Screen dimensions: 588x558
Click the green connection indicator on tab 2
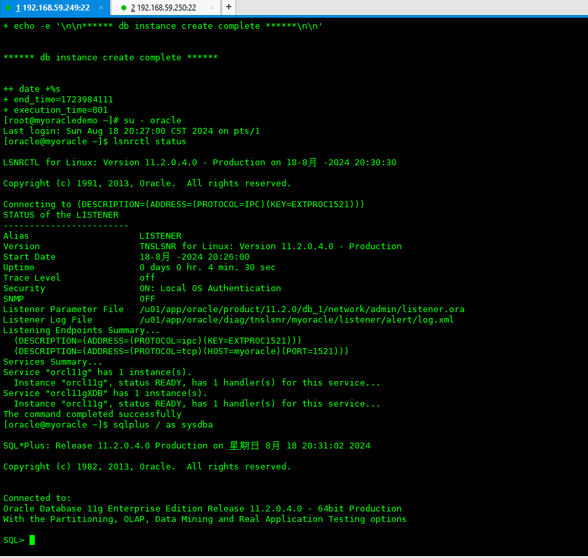[x=124, y=7]
